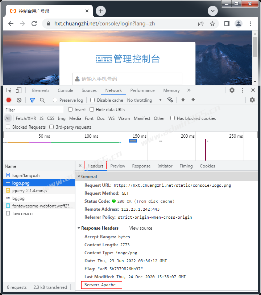This screenshot has height=295, width=261.
Task: Tick the Blocked Requests checkbox
Action: point(8,127)
